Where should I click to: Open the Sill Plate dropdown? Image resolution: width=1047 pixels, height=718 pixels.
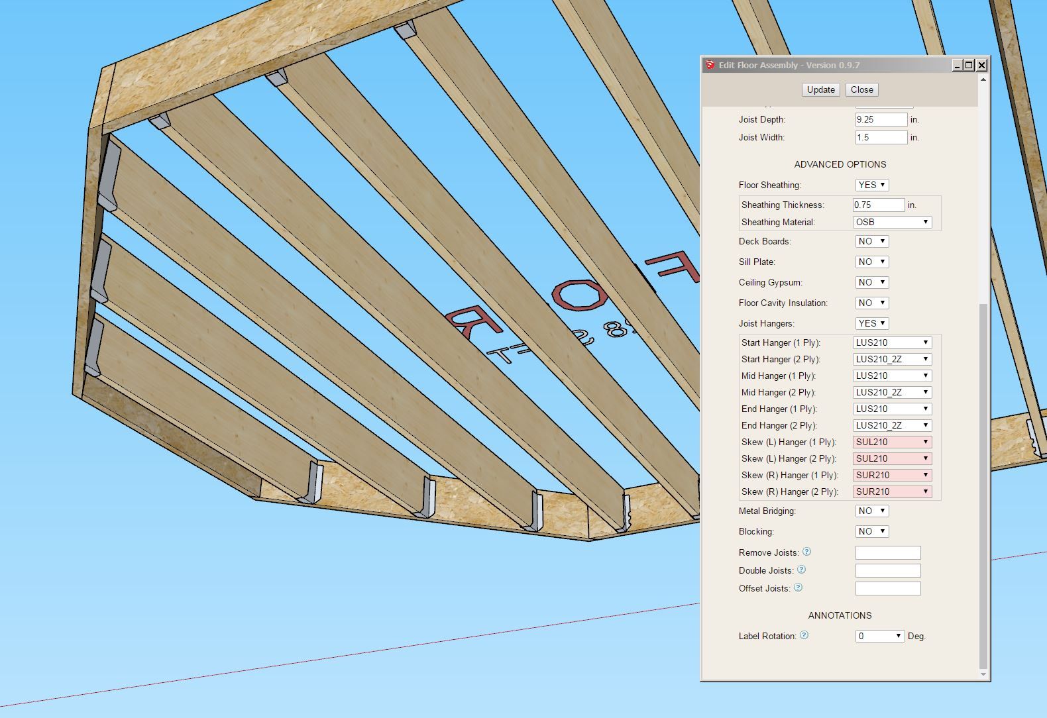coord(872,262)
